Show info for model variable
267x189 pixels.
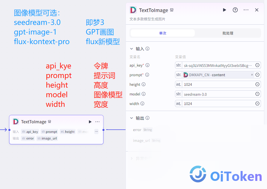click(144, 94)
